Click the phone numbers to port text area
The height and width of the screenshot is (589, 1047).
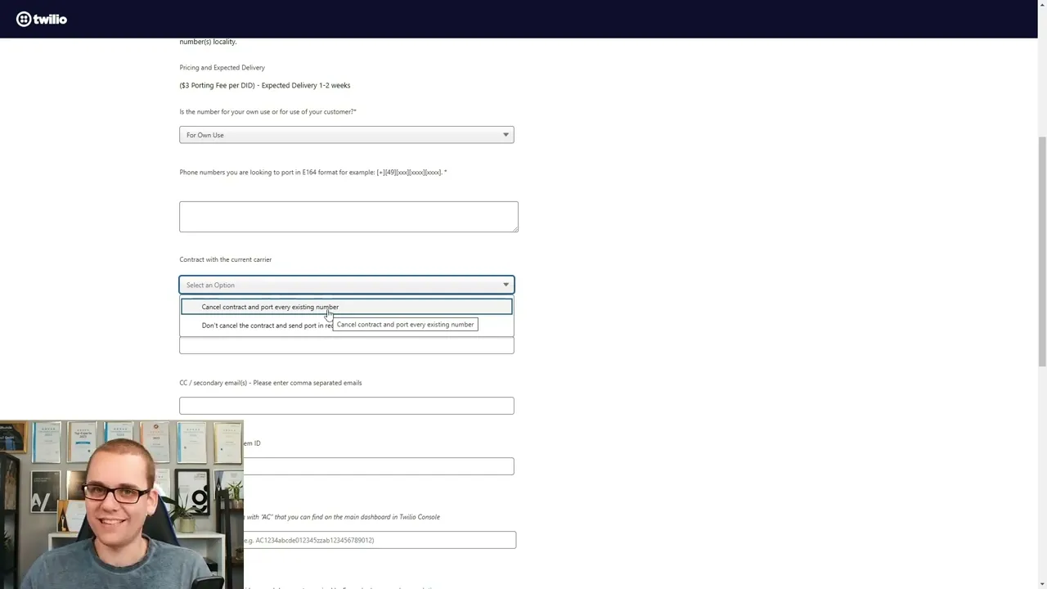click(348, 217)
